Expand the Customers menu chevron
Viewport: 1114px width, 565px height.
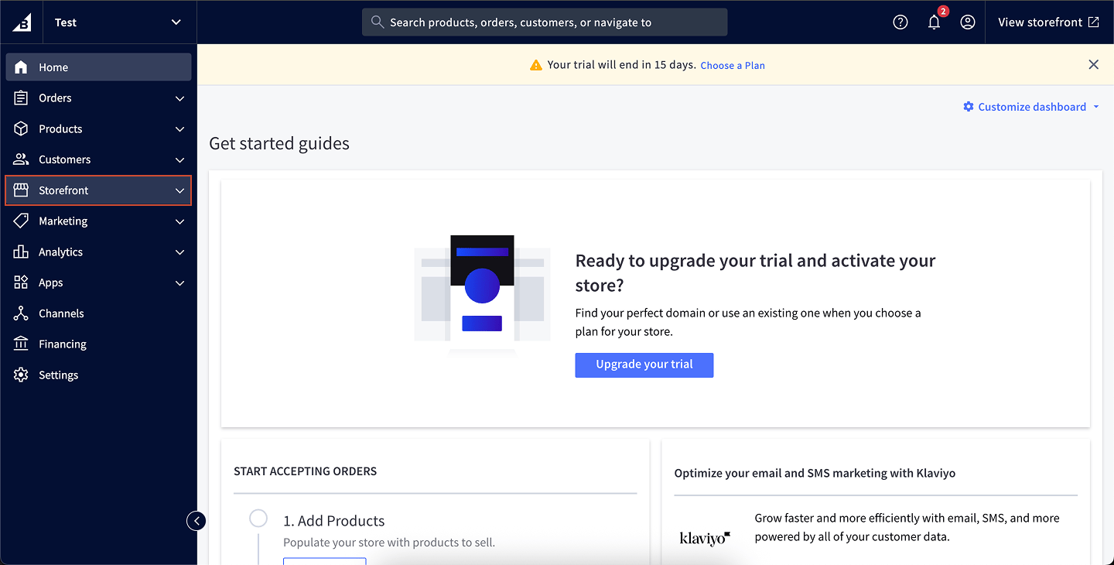(x=180, y=159)
